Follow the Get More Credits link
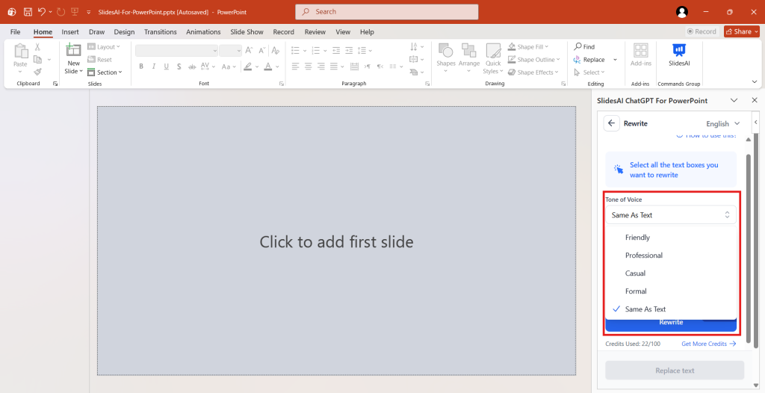This screenshot has width=765, height=393. pos(708,344)
